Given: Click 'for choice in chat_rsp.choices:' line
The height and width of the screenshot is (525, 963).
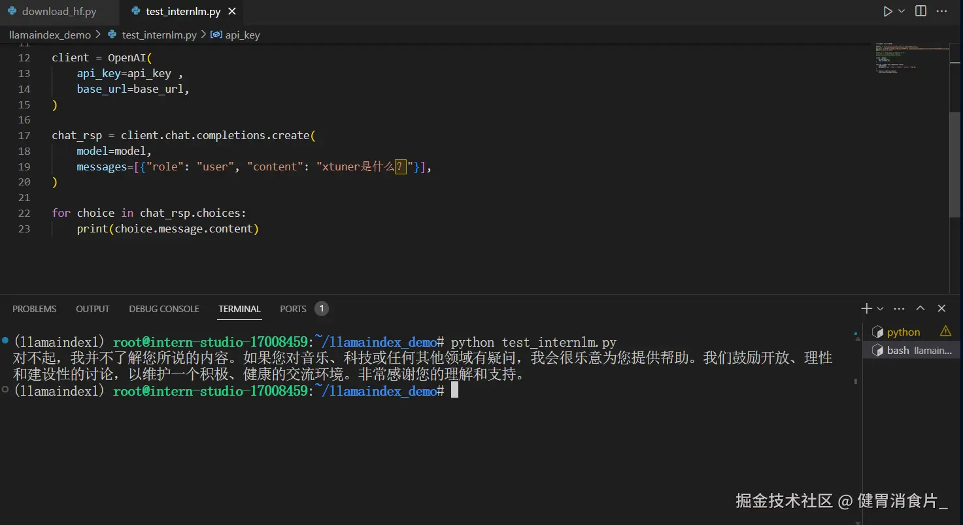Looking at the screenshot, I should click(x=149, y=214).
